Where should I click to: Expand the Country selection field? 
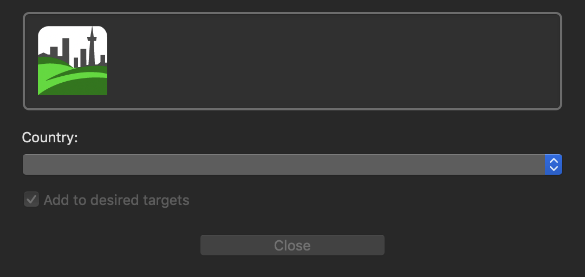click(x=292, y=164)
